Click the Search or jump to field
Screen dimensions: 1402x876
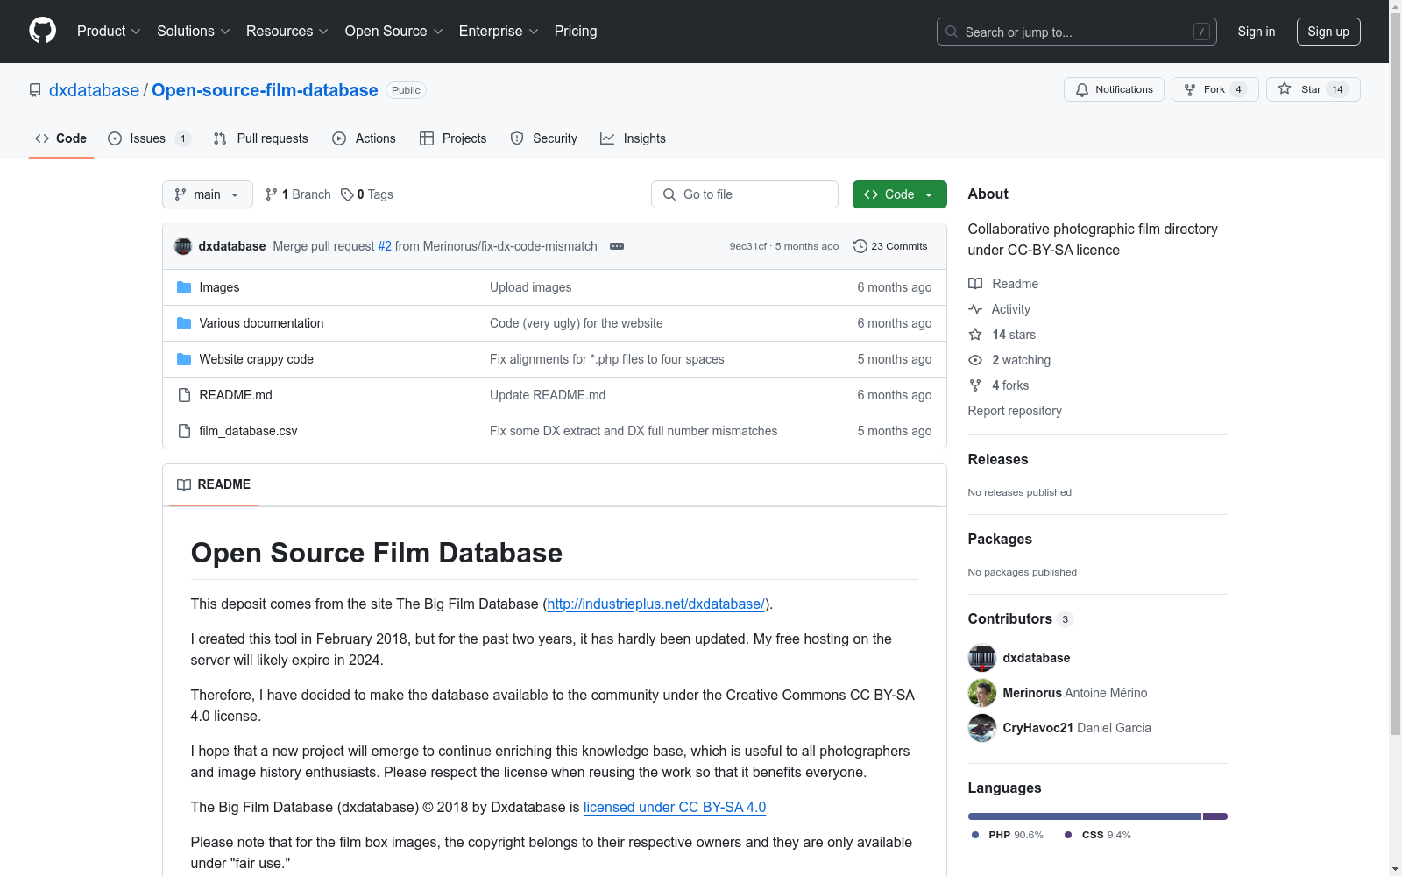[1077, 32]
